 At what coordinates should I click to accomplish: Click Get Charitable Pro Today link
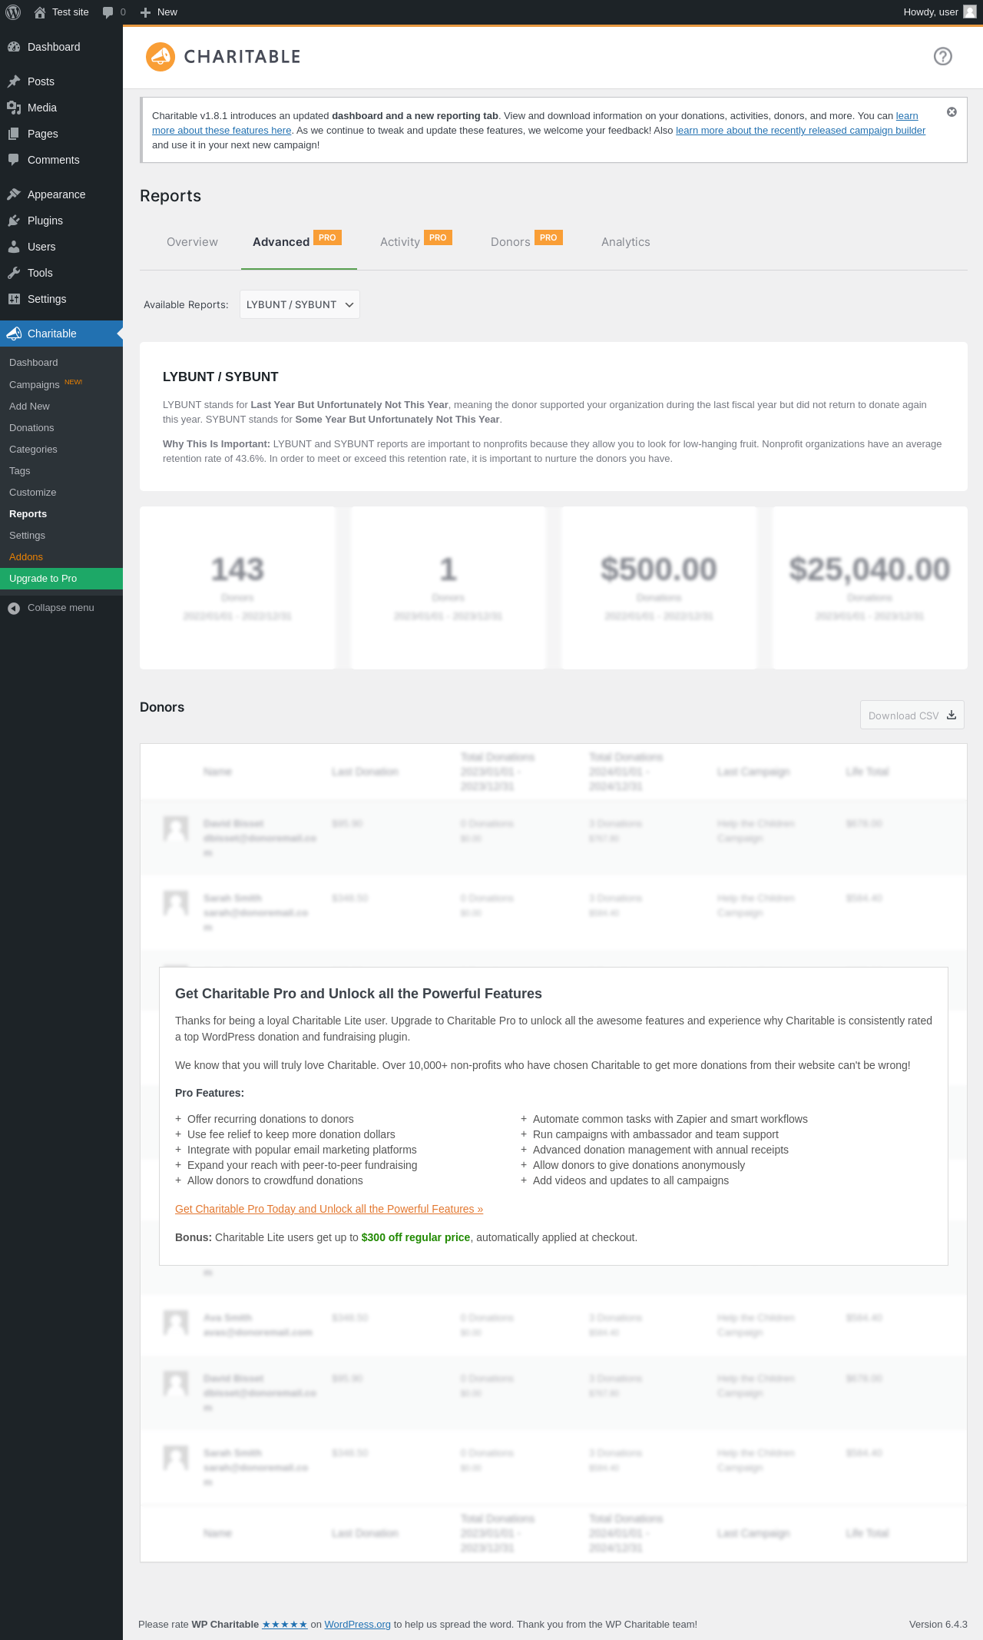(329, 1209)
